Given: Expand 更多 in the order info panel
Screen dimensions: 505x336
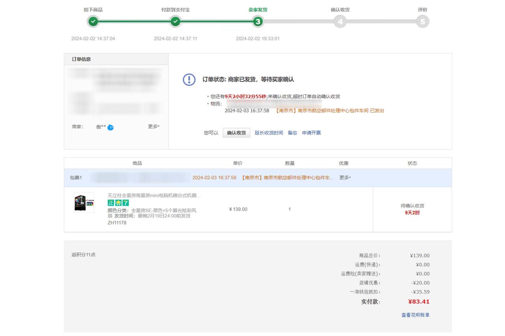Looking at the screenshot, I should [154, 126].
